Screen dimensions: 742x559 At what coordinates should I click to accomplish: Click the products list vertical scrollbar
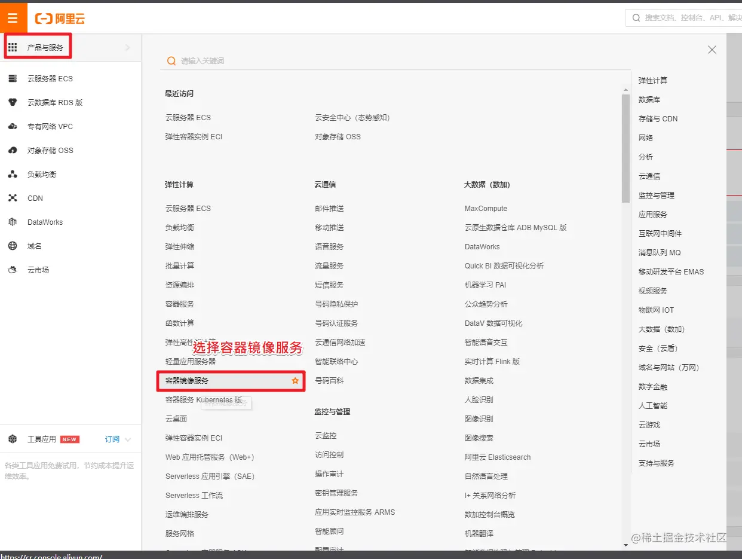(x=626, y=149)
